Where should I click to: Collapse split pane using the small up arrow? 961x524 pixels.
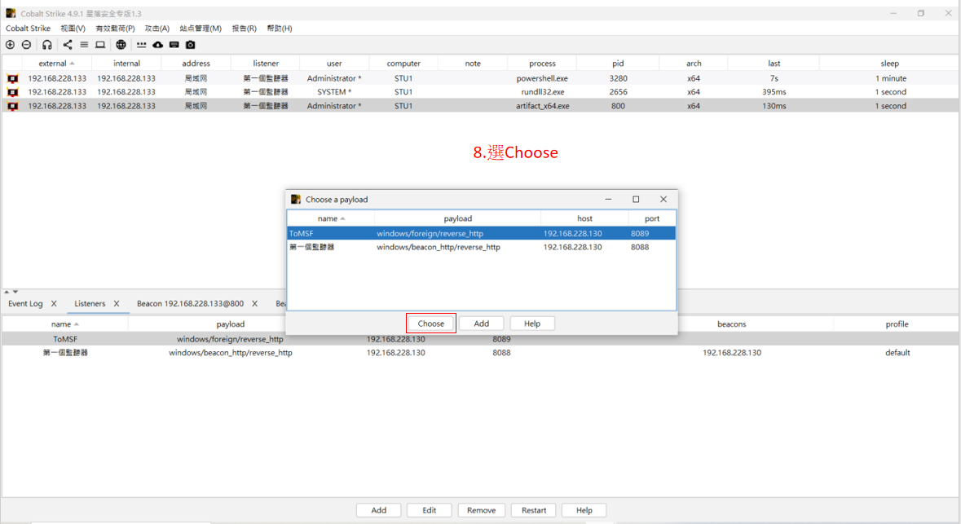7,292
